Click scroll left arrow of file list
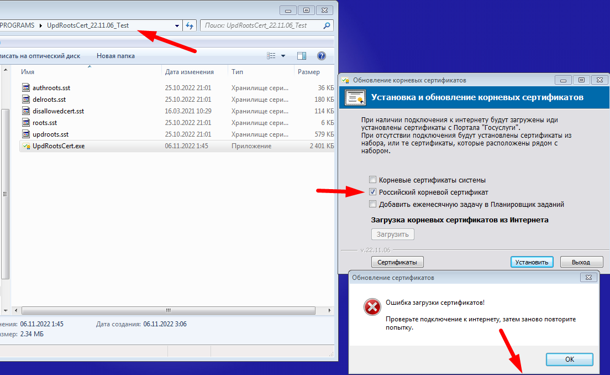 (x=16, y=310)
